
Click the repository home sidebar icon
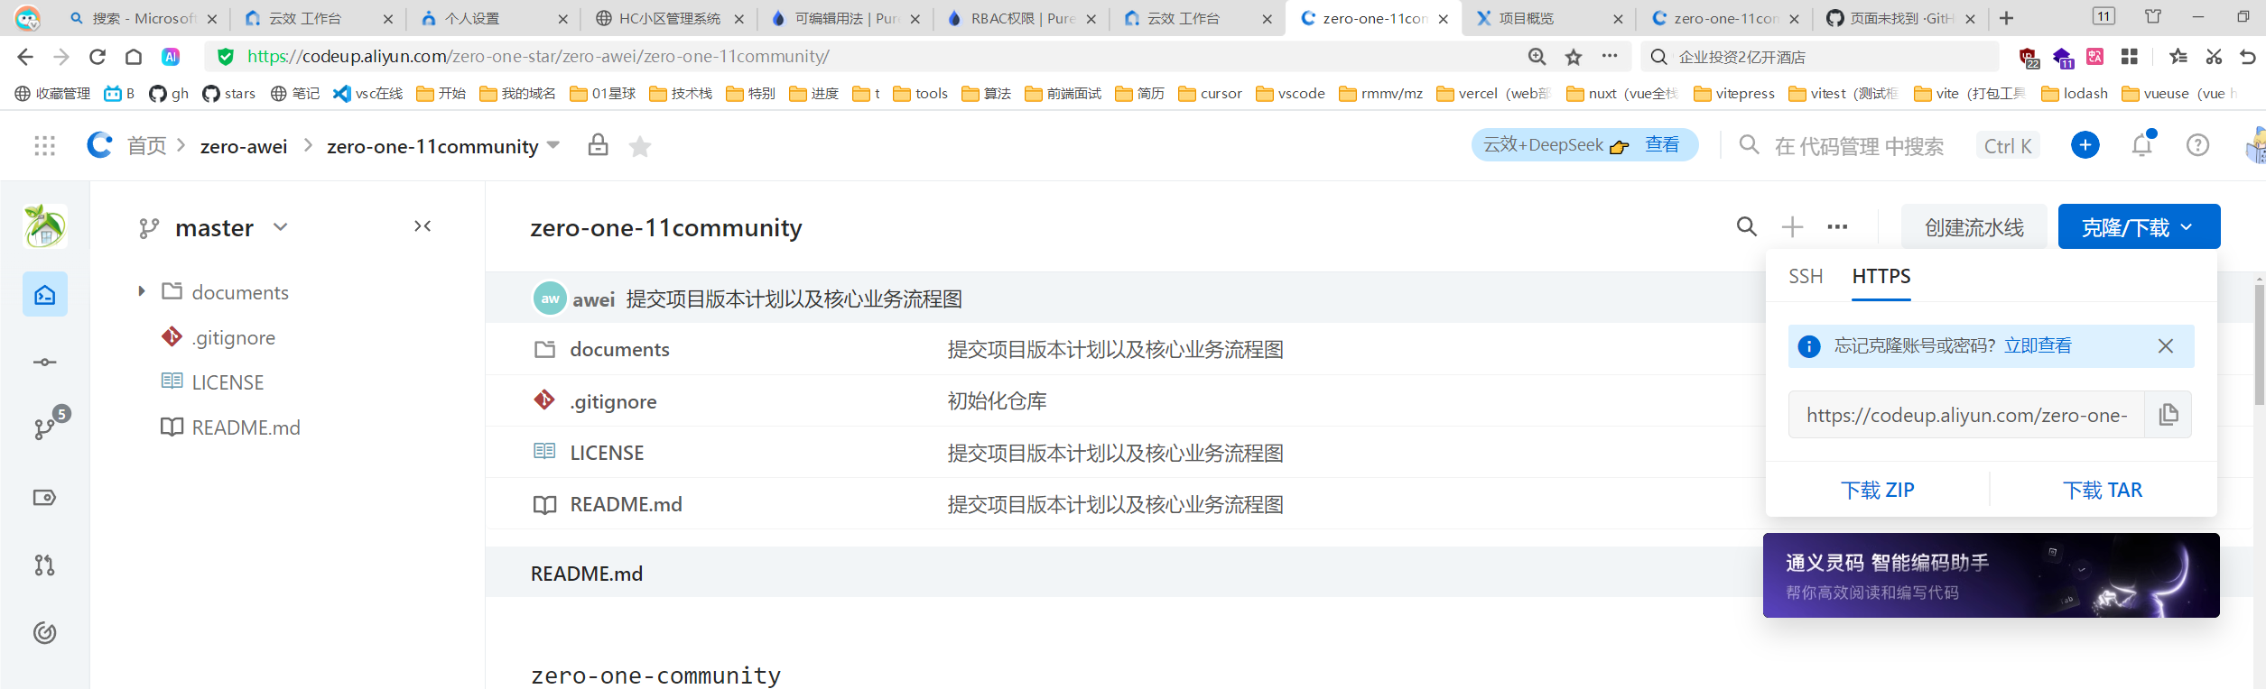45,295
